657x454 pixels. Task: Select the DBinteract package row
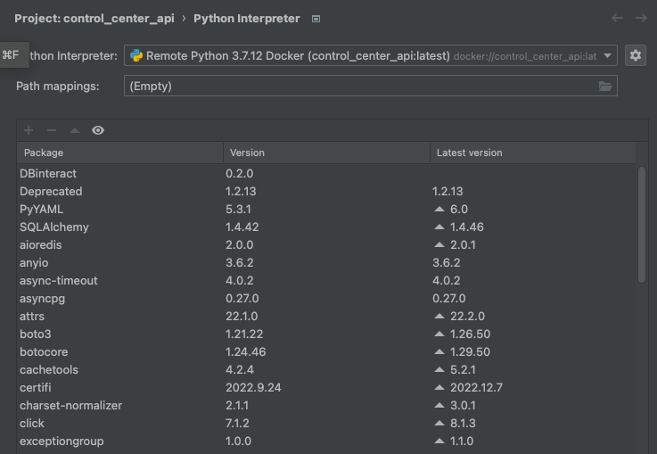coord(326,174)
